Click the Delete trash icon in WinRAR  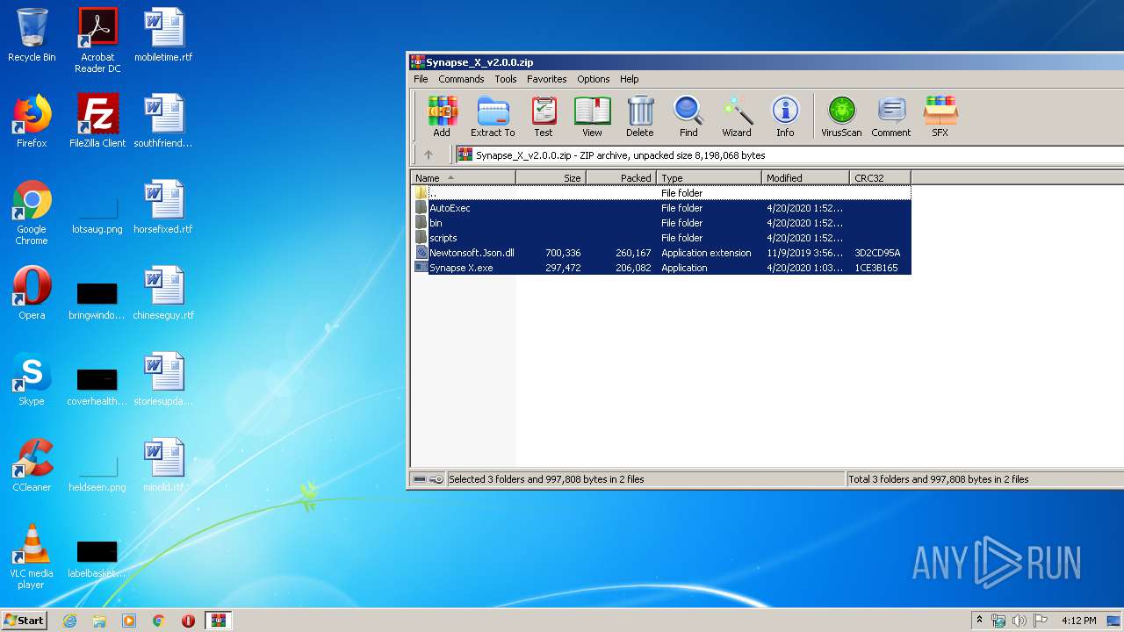tap(640, 117)
